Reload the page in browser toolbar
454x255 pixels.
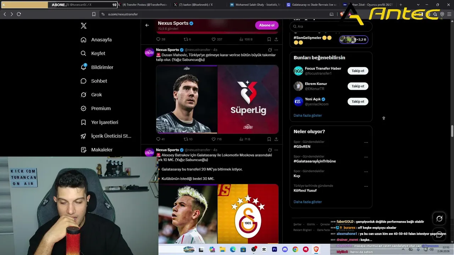pyautogui.click(x=19, y=14)
